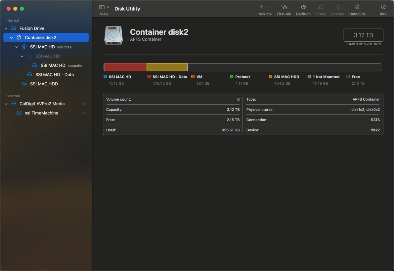Click the Fusion Drive disk icon
Image resolution: width=394 pixels, height=271 pixels.
(14, 28)
